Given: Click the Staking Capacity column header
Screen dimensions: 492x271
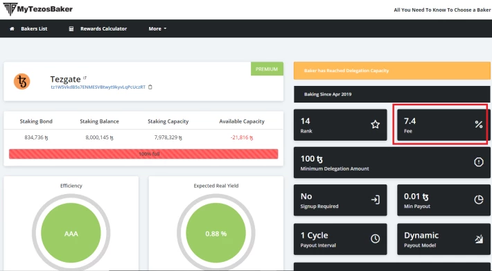Looking at the screenshot, I should pyautogui.click(x=168, y=121).
